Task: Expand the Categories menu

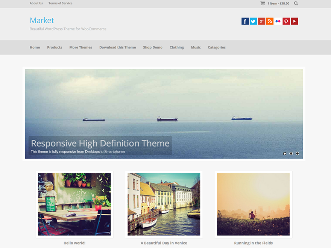Action: (217, 47)
